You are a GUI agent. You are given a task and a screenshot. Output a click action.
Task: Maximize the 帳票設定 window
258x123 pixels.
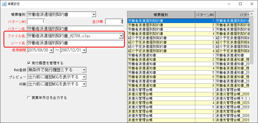click(x=240, y=4)
